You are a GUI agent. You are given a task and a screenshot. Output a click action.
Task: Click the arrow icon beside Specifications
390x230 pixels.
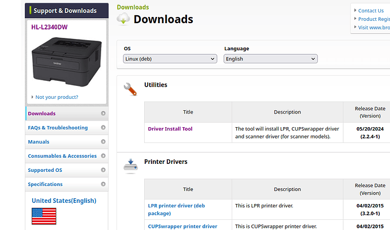pos(103,184)
